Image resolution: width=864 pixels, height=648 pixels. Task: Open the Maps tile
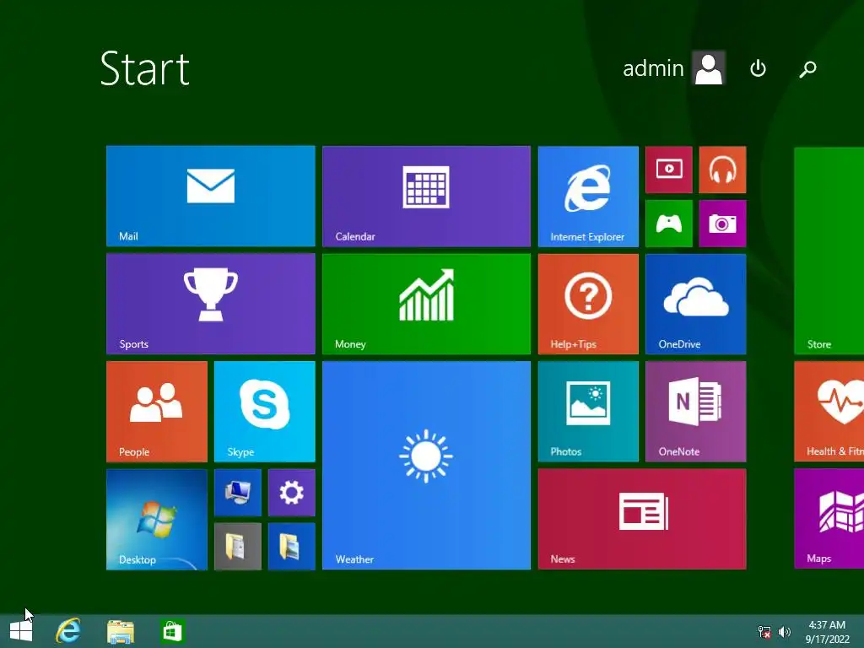[x=829, y=519]
